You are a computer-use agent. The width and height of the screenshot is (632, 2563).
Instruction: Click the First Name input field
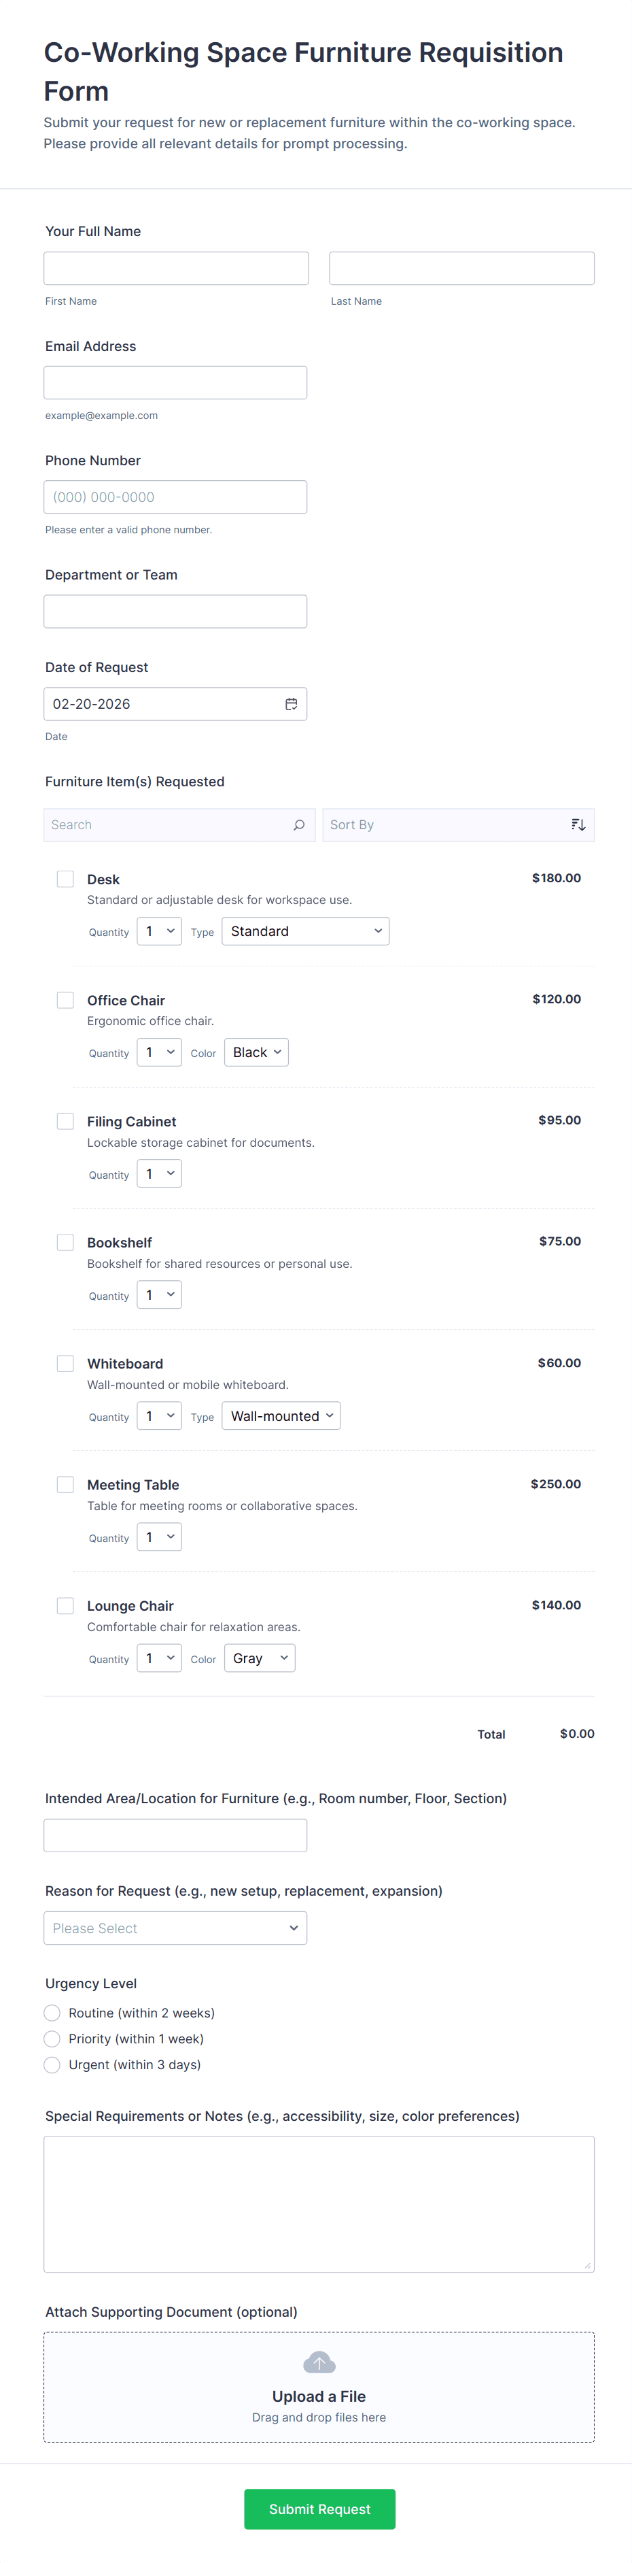176,269
